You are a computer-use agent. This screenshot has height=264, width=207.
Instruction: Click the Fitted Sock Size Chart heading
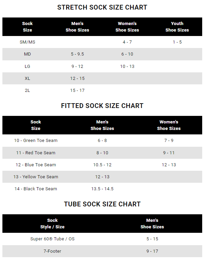click(x=102, y=106)
